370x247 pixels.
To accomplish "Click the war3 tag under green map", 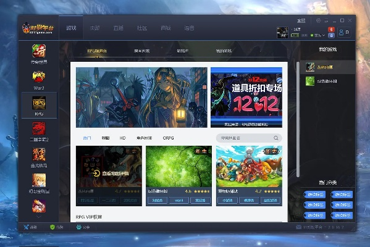I will (179, 200).
